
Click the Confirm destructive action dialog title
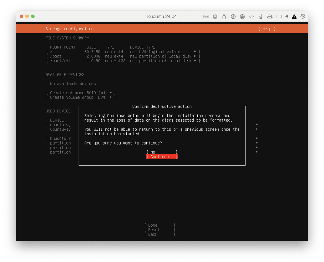pyautogui.click(x=162, y=106)
